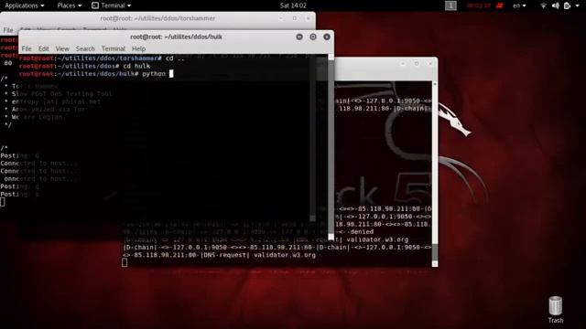Click the hulk terminal title bar text

pyautogui.click(x=176, y=37)
